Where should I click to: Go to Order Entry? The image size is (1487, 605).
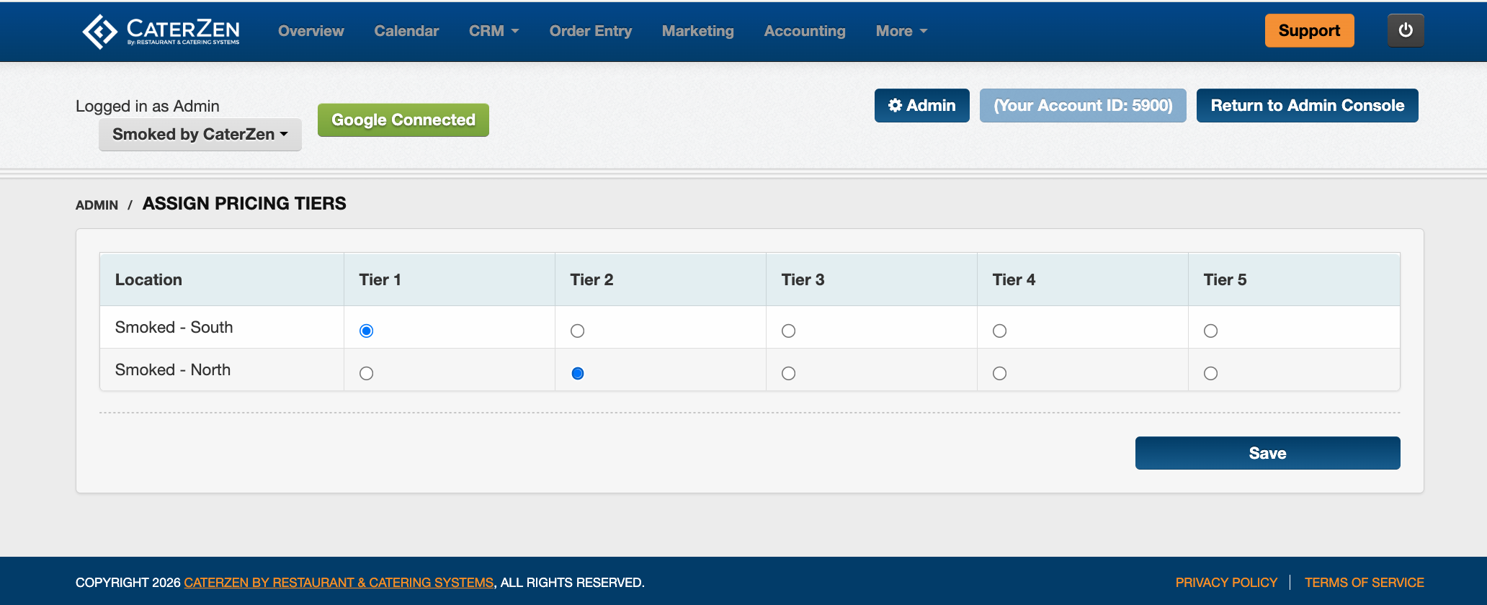click(591, 31)
